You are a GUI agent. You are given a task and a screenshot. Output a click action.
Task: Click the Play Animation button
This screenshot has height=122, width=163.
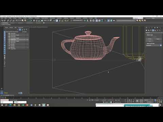[129, 100]
